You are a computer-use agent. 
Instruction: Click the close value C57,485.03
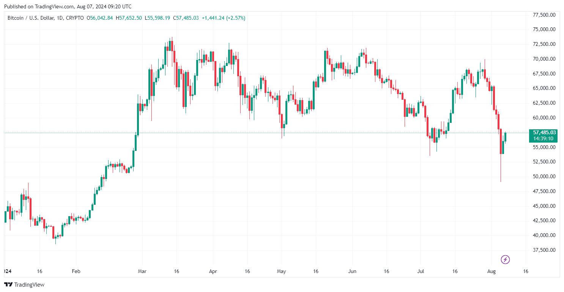pyautogui.click(x=186, y=18)
